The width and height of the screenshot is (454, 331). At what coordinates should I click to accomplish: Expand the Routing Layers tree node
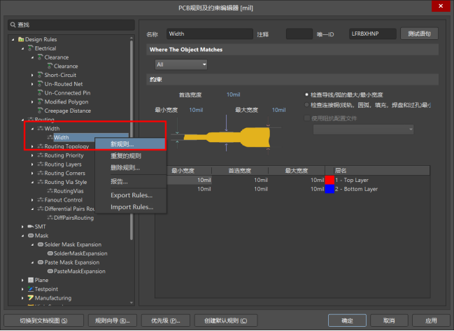pos(32,164)
